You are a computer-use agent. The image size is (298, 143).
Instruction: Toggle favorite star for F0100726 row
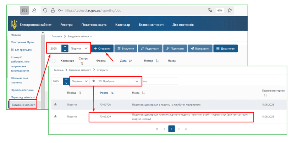[55, 105]
